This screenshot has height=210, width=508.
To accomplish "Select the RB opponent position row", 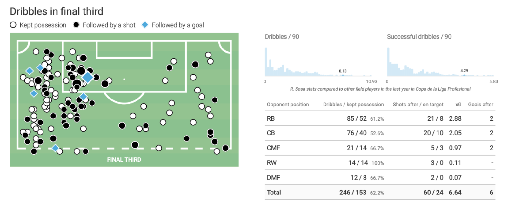I will coord(380,118).
